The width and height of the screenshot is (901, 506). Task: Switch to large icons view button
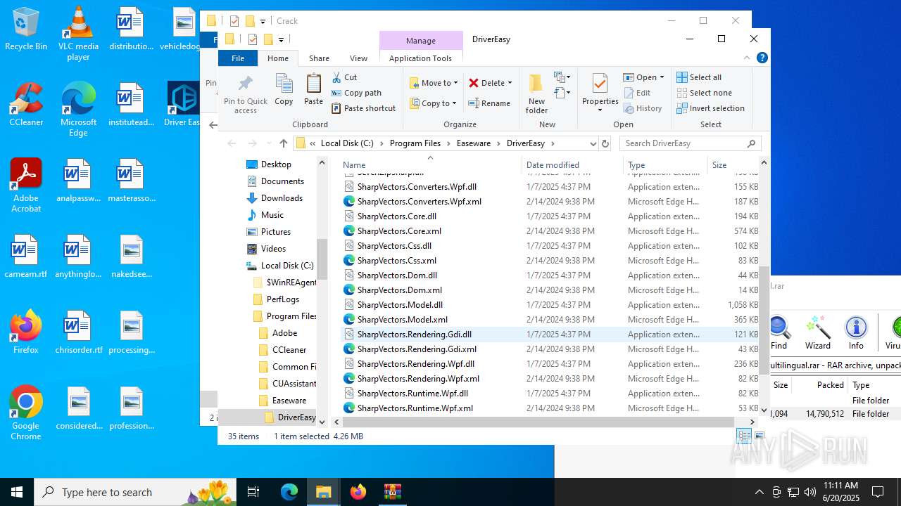[x=759, y=436]
